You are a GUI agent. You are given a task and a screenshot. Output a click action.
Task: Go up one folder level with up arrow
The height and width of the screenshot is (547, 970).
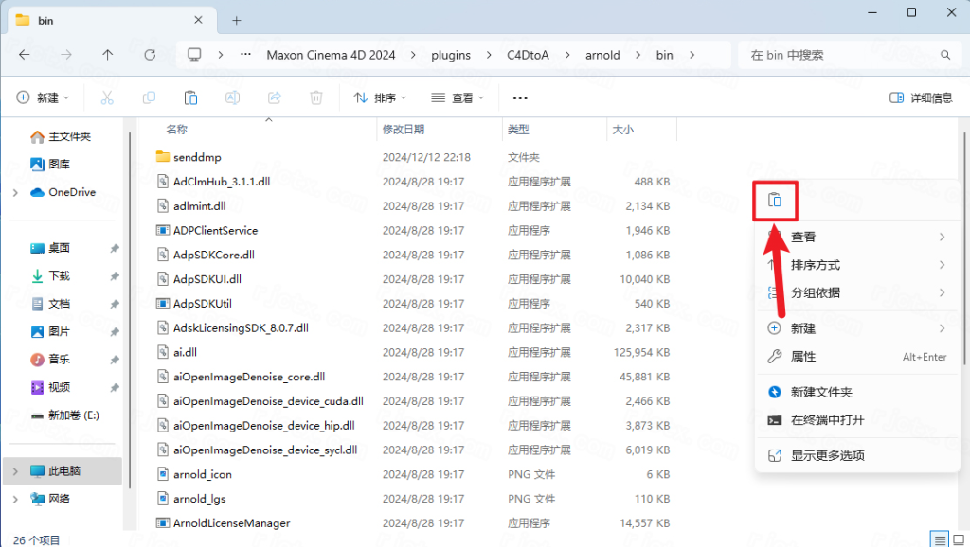[x=108, y=55]
